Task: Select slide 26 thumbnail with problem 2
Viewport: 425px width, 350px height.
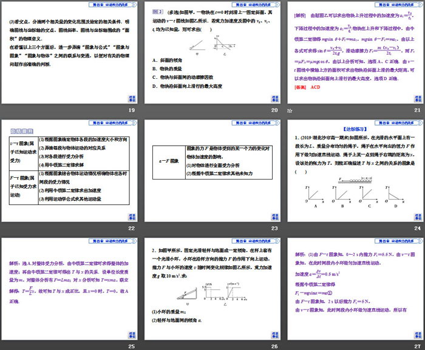Action: pos(212,289)
